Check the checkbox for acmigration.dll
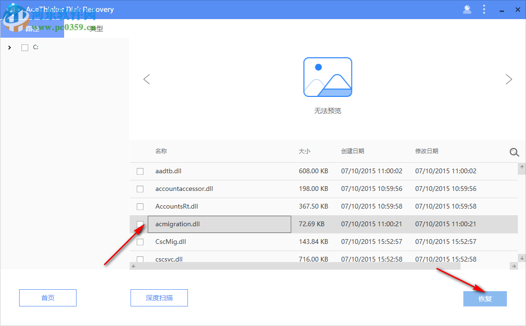The height and width of the screenshot is (326, 526). coord(140,224)
